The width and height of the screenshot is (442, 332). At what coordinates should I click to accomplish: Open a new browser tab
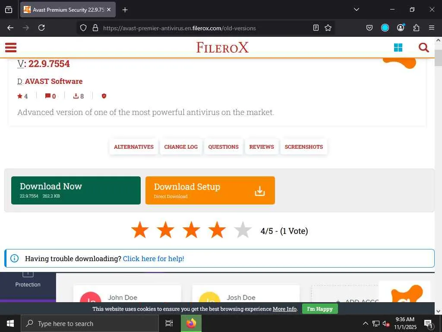(125, 10)
